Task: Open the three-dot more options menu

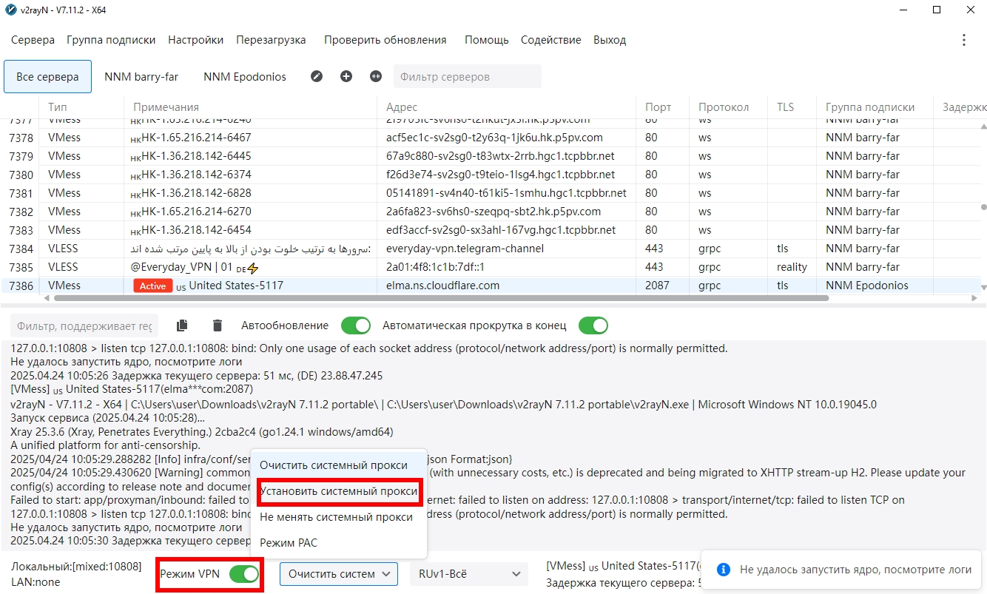Action: click(963, 40)
